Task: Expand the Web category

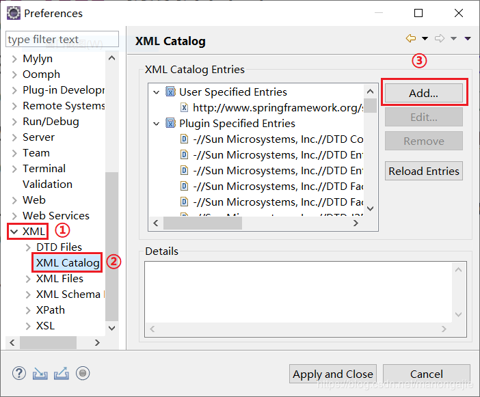Action: tap(14, 200)
